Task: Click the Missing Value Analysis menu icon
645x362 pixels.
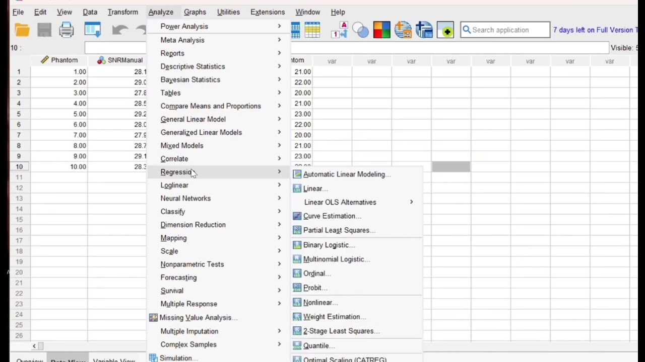Action: 153,318
